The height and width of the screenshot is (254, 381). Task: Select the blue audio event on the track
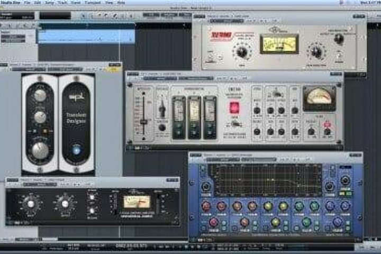[86, 36]
